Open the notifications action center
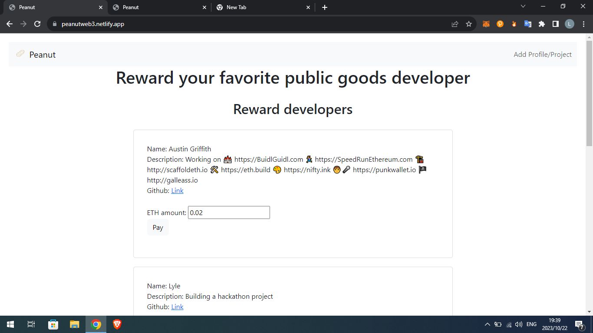593x333 pixels. (x=580, y=324)
